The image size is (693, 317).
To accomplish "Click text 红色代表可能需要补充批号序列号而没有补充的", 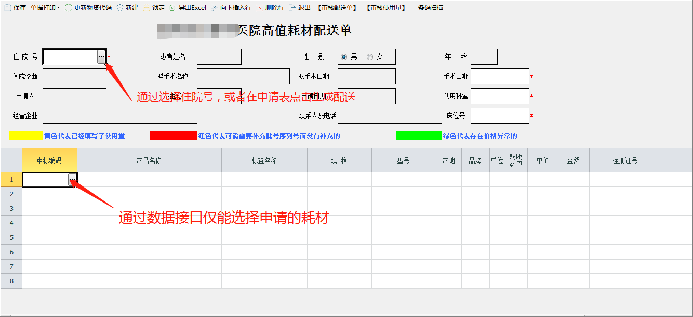I will click(x=269, y=136).
